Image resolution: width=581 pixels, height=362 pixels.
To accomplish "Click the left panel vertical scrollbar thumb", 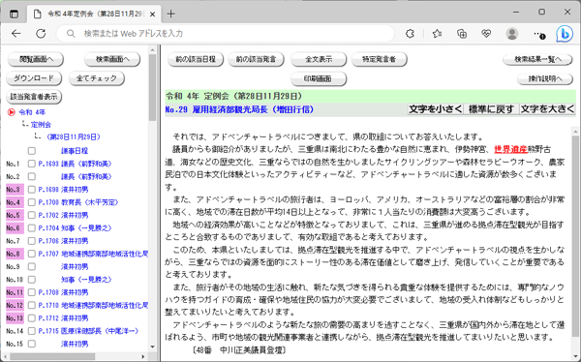I will tap(153, 87).
